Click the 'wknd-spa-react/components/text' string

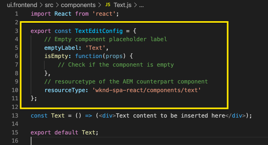tap(146, 90)
